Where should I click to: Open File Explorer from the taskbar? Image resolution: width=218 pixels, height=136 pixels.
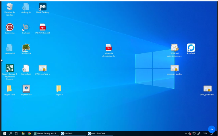click(23, 133)
